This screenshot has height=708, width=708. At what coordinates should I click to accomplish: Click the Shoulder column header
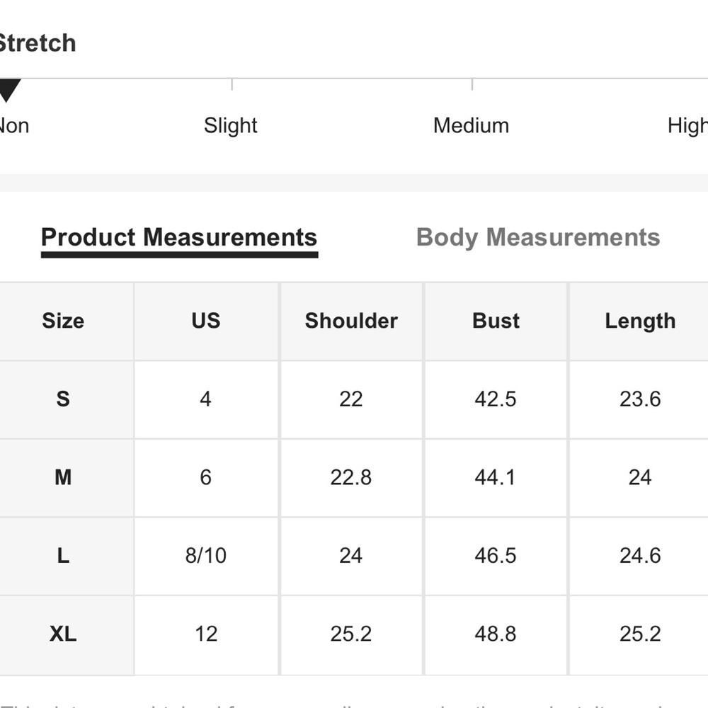click(351, 321)
